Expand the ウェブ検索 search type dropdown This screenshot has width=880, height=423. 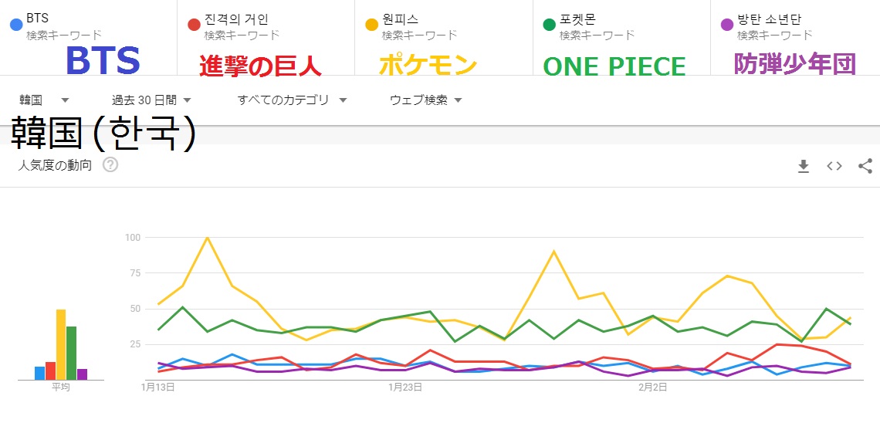425,100
